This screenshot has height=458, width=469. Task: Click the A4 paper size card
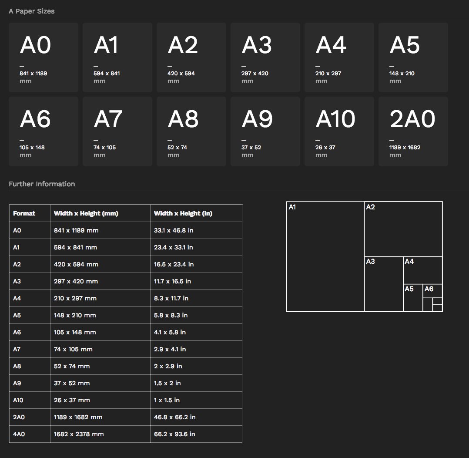coord(339,57)
